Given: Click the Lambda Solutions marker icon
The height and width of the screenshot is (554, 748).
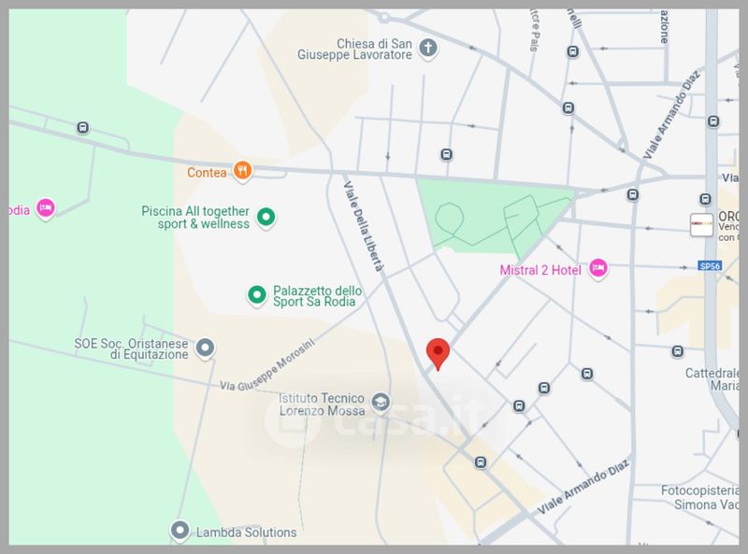Looking at the screenshot, I should [180, 530].
